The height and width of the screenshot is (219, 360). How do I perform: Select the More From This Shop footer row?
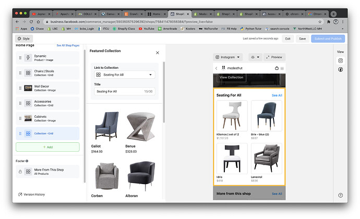pos(48,172)
